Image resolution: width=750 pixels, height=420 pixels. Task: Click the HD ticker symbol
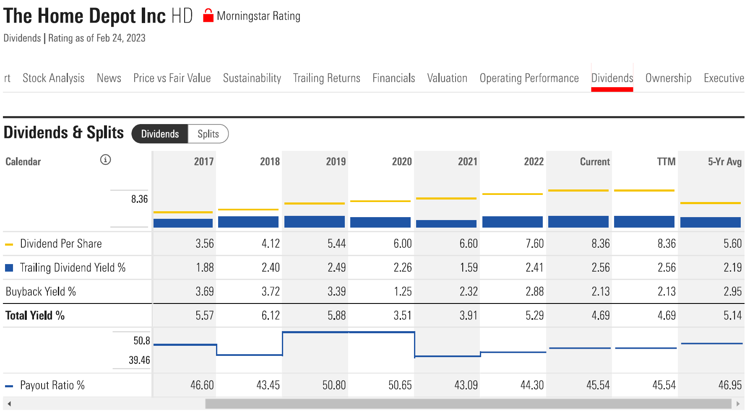pos(182,16)
